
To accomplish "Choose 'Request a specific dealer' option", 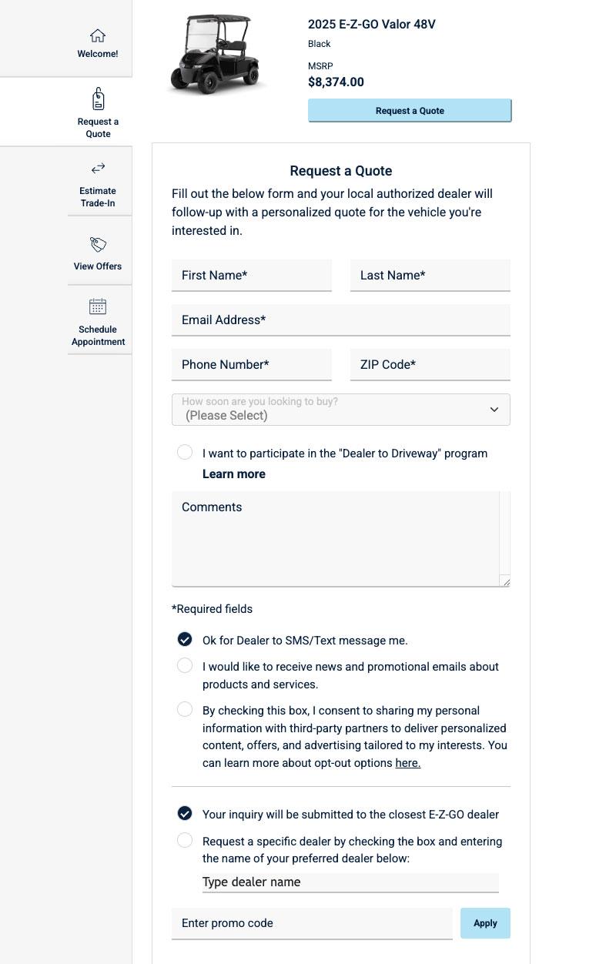I will [185, 840].
